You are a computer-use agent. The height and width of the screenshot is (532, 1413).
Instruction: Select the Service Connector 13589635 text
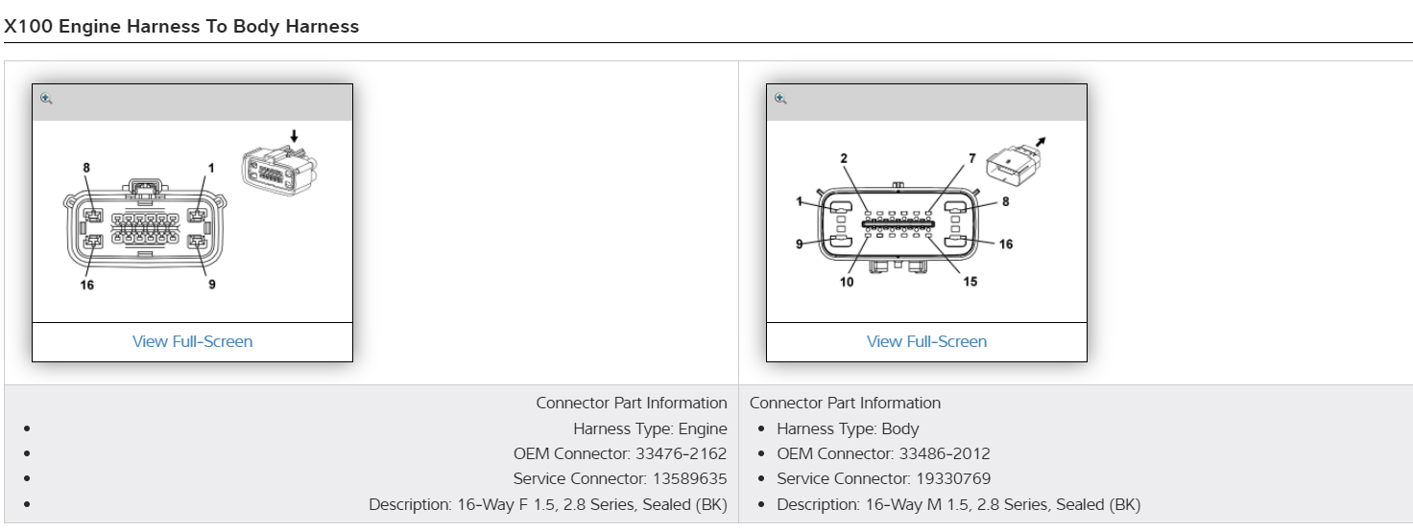[619, 478]
